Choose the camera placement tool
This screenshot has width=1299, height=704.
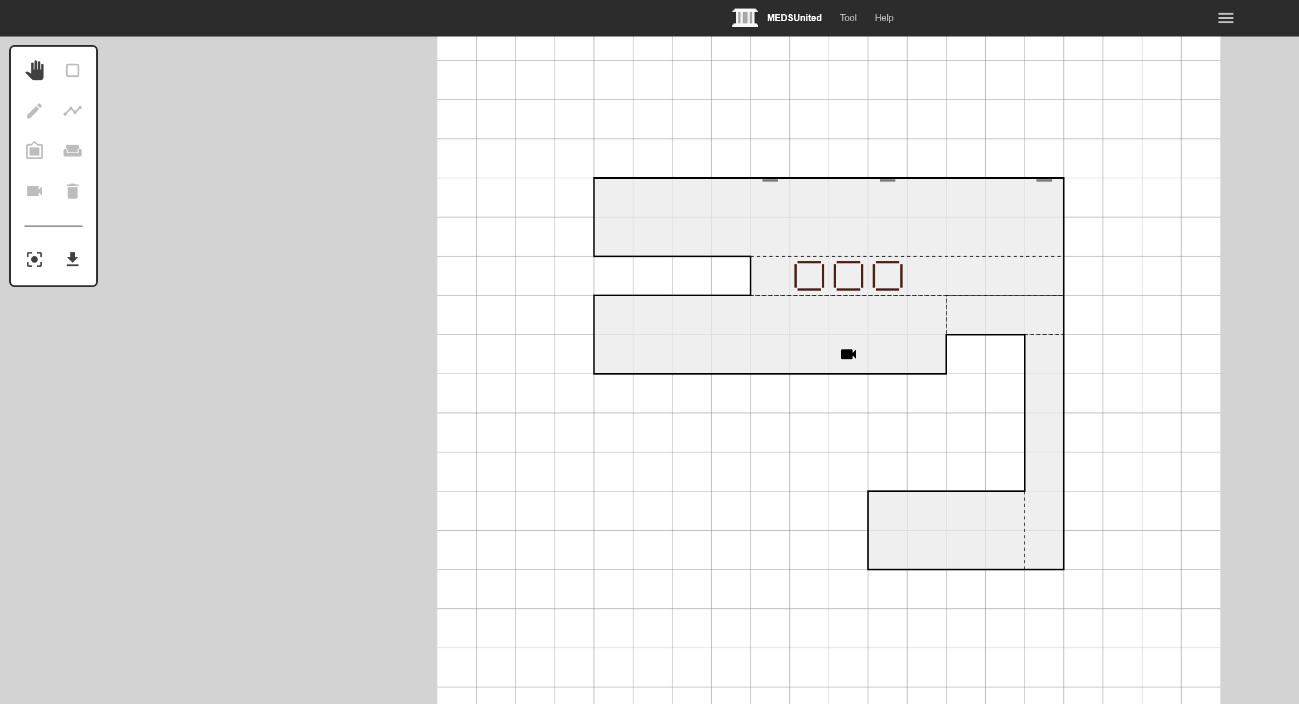click(x=35, y=191)
